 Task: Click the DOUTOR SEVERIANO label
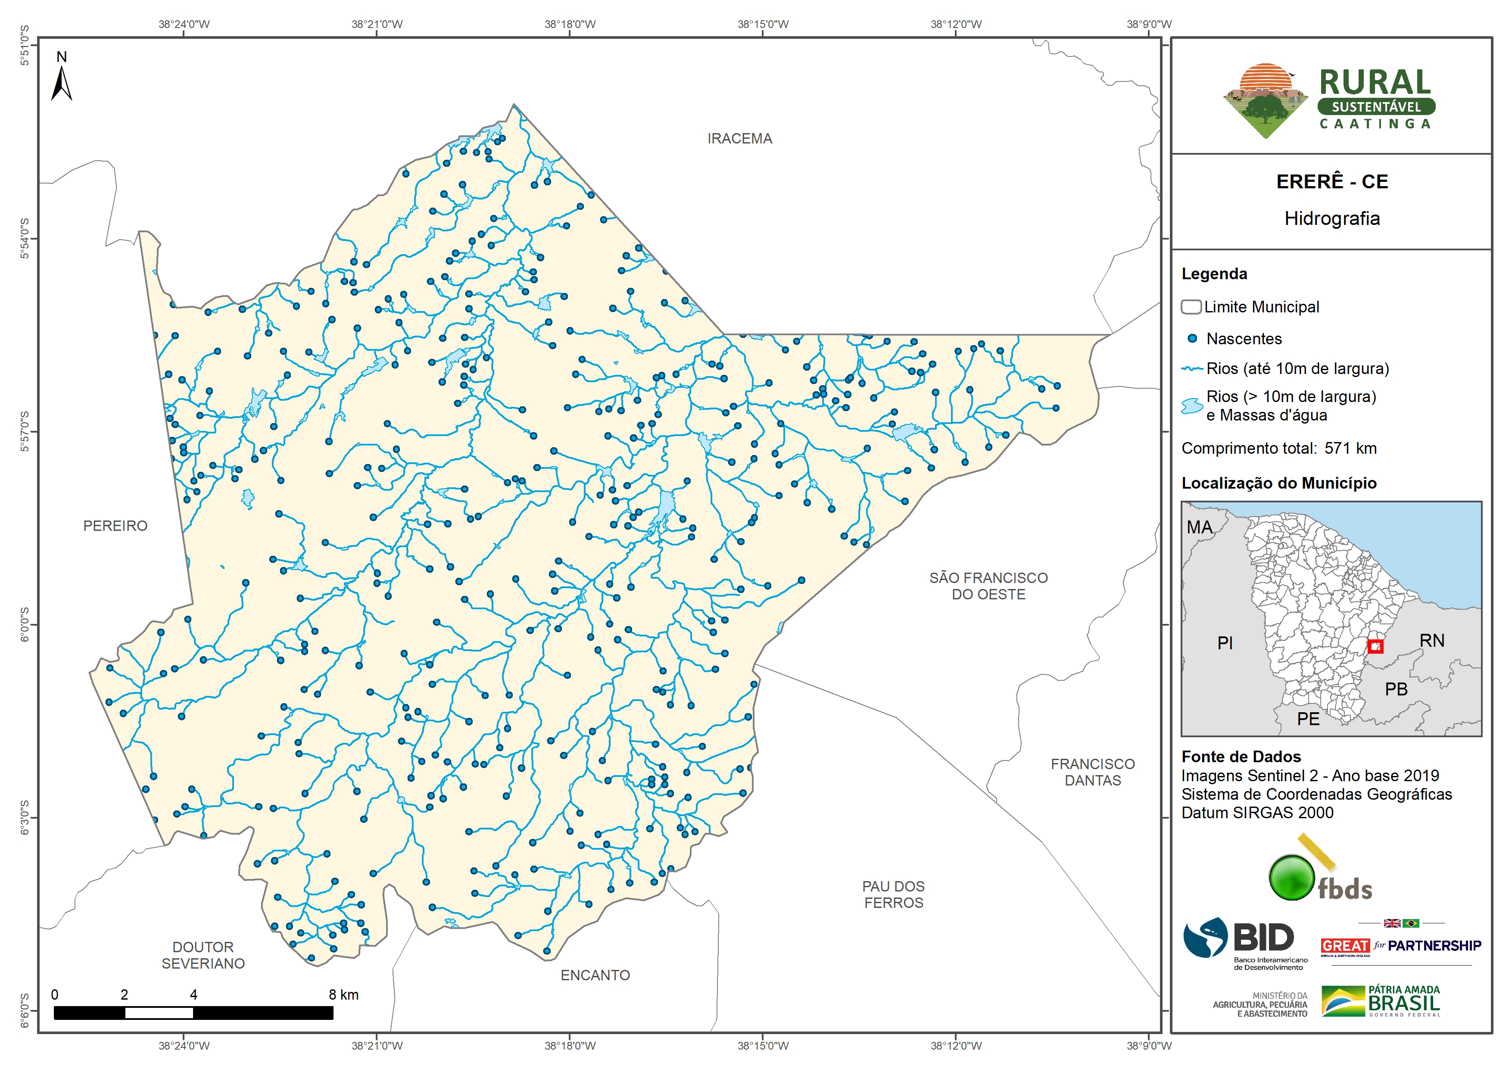(203, 955)
